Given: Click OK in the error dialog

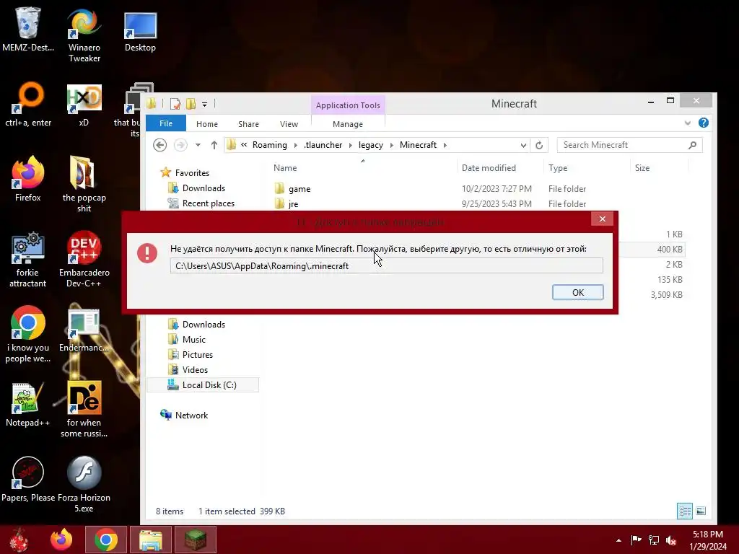Looking at the screenshot, I should click(578, 293).
